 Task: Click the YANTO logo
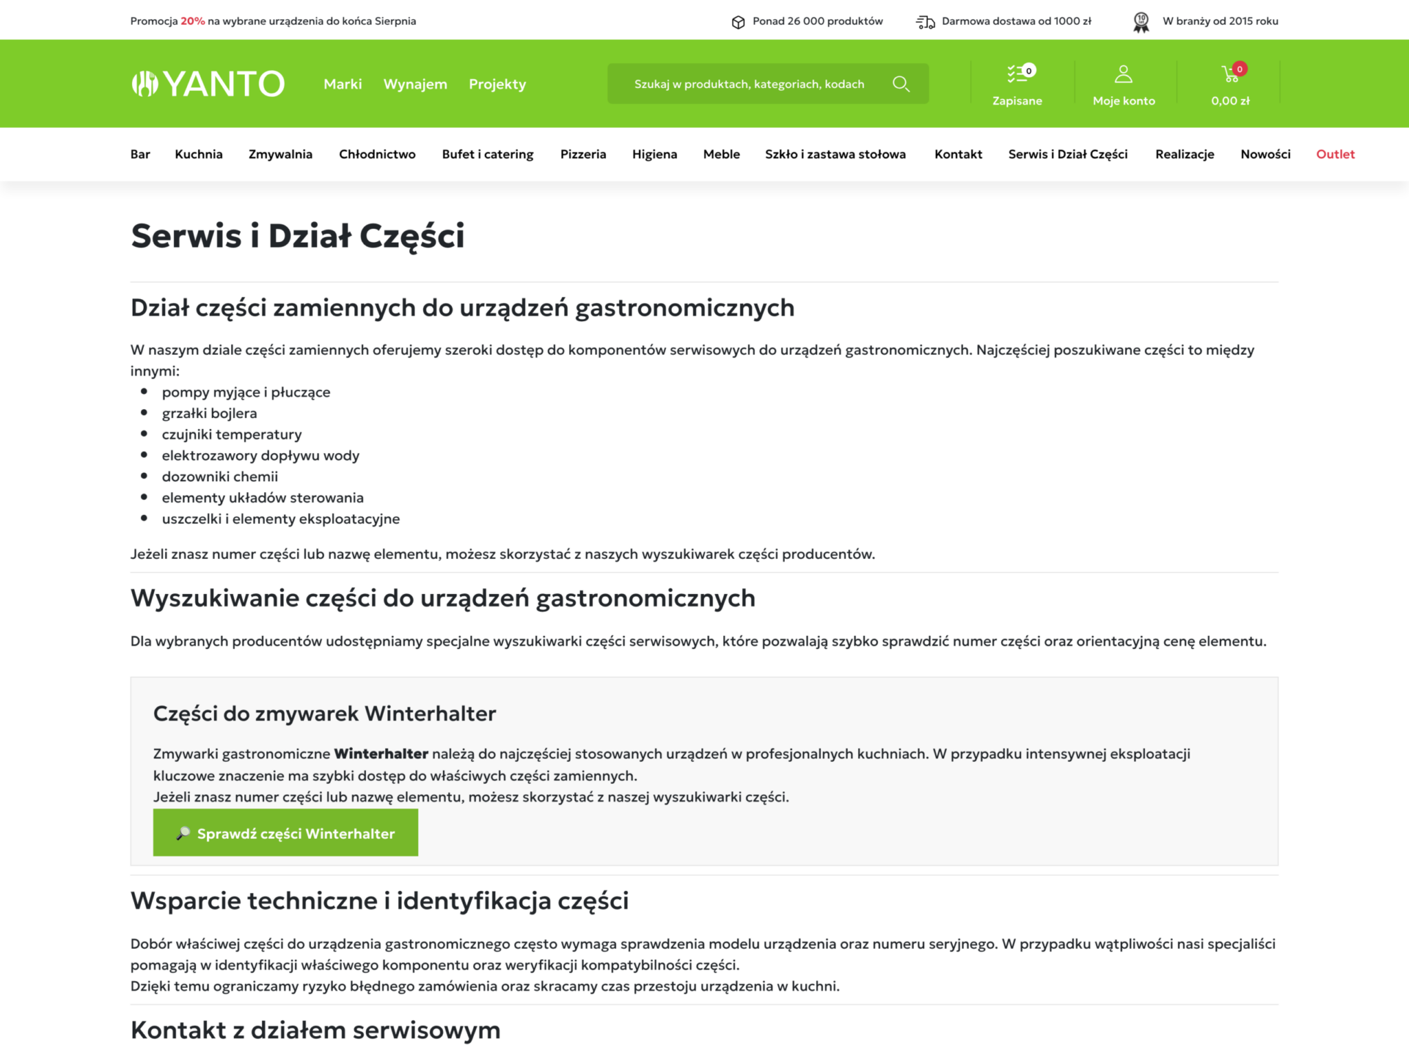click(208, 84)
